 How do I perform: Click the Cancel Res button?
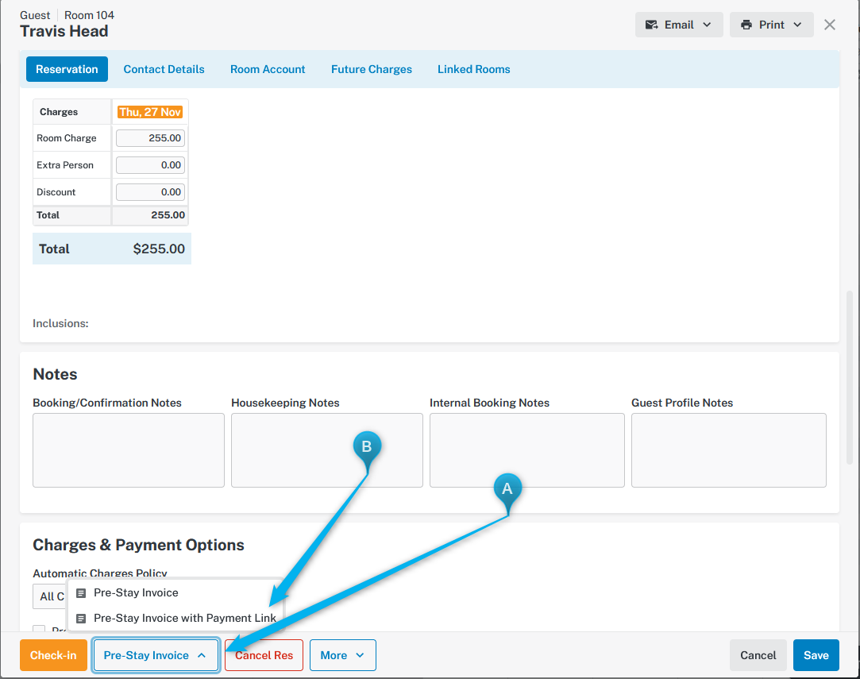(264, 655)
